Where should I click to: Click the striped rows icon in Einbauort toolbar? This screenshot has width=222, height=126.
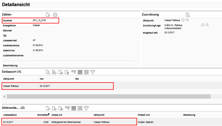(x=80, y=72)
